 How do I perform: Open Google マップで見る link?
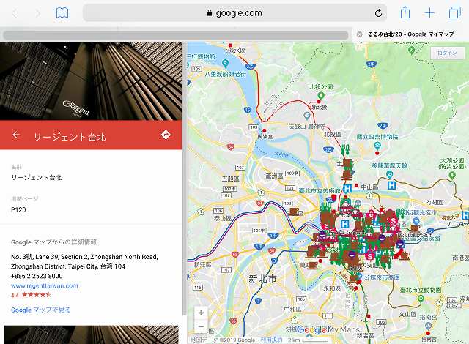click(41, 310)
